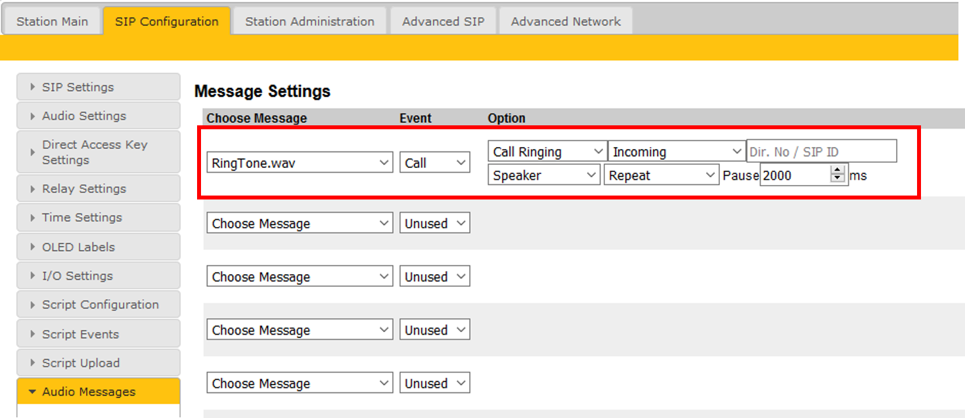The image size is (965, 418).
Task: Switch to the Advanced SIP tab
Action: [x=443, y=21]
